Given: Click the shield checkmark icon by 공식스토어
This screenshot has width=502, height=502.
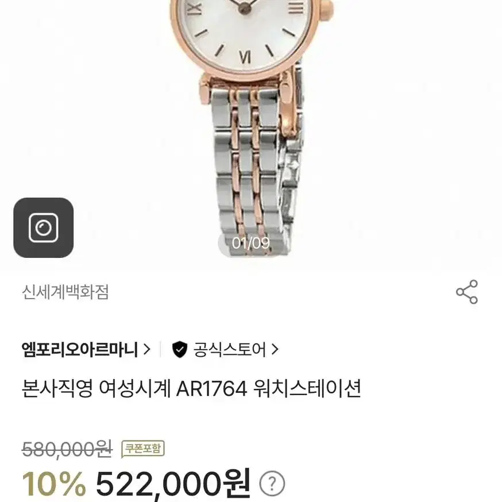Looking at the screenshot, I should (180, 349).
